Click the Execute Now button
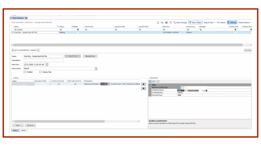Viewport: 261px width, 147px height. tap(90, 56)
